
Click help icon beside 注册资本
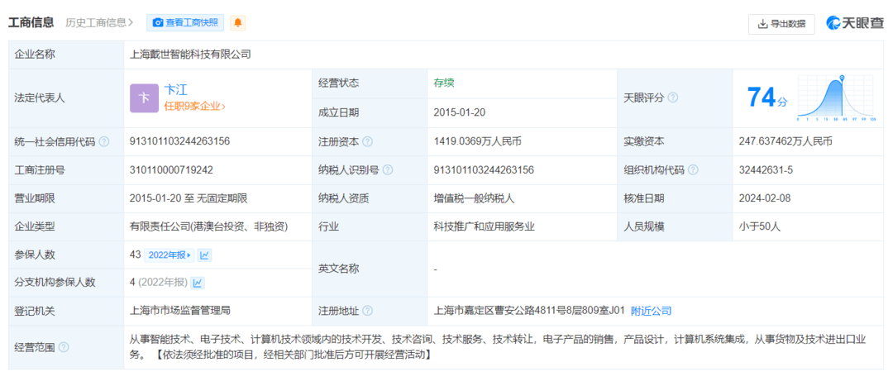(x=368, y=142)
